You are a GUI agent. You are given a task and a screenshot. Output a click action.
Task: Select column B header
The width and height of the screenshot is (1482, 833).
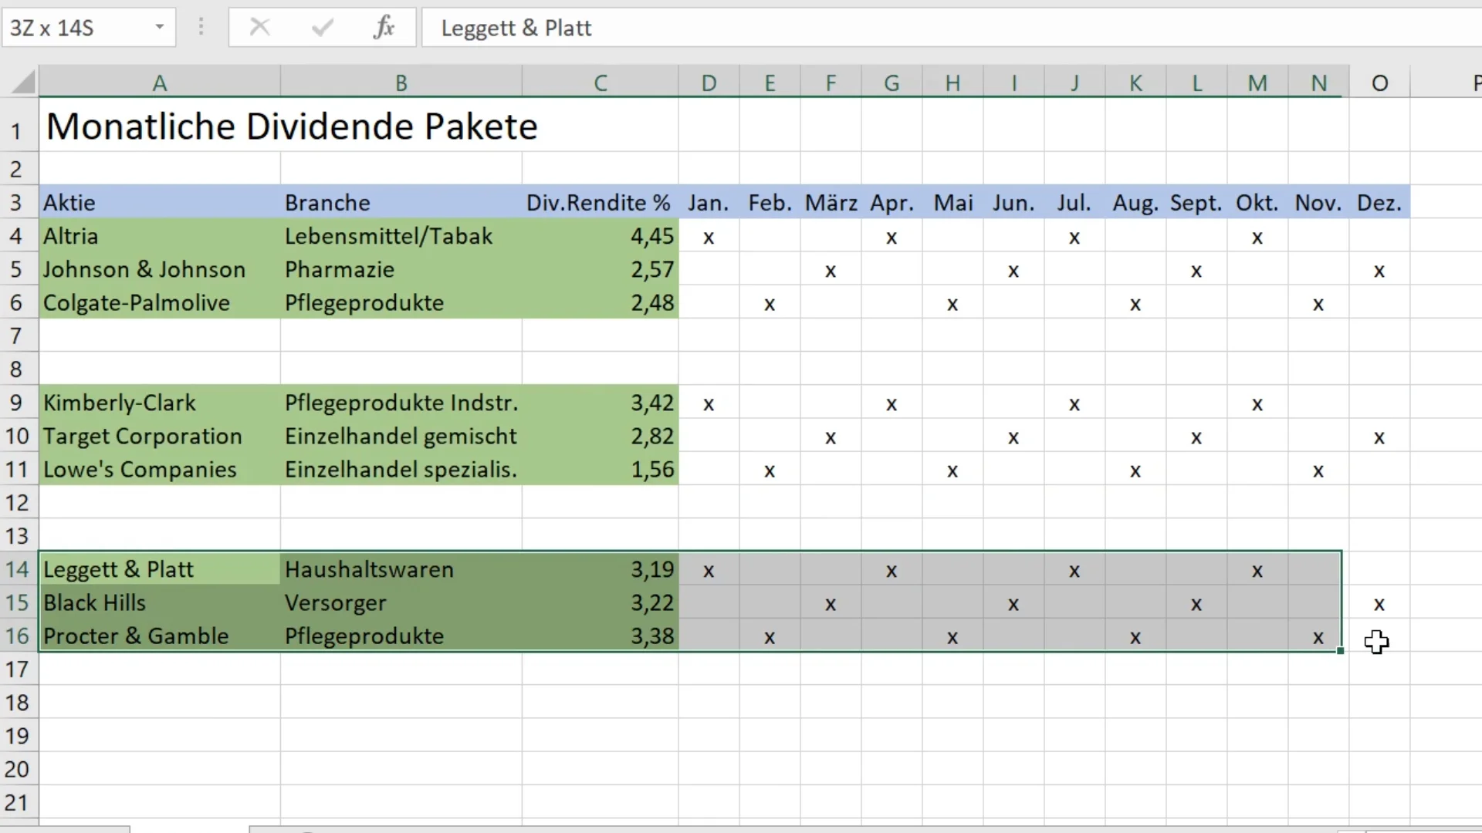[x=401, y=83]
